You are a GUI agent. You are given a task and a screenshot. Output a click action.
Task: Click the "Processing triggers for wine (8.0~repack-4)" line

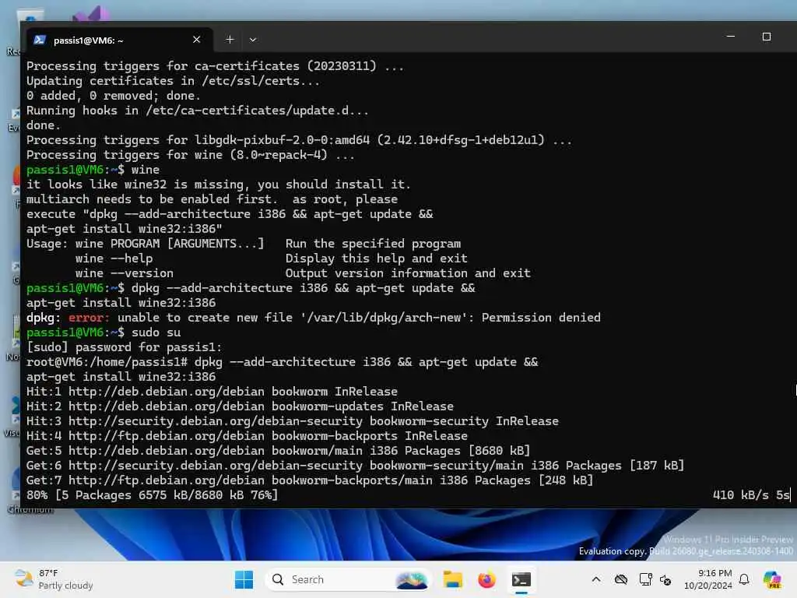click(x=191, y=155)
